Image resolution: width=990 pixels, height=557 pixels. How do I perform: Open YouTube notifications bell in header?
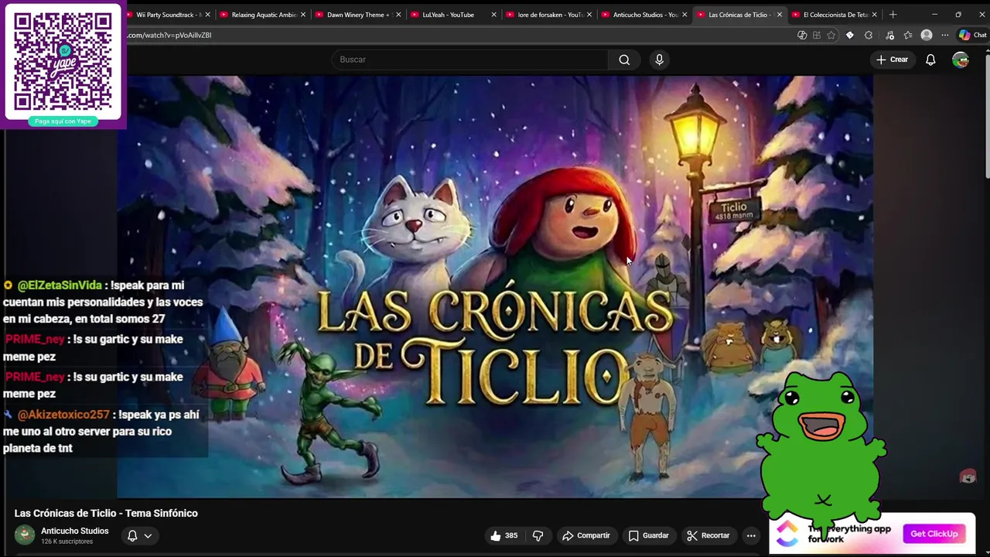pyautogui.click(x=930, y=60)
